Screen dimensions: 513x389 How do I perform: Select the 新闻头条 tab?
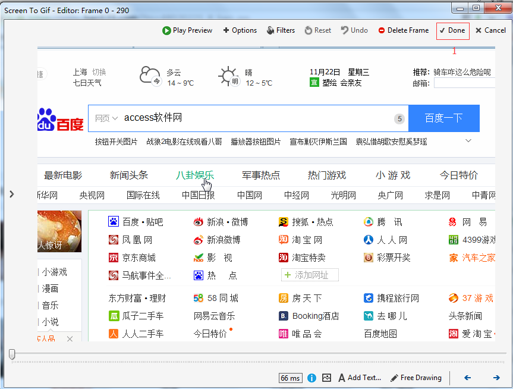tap(129, 175)
